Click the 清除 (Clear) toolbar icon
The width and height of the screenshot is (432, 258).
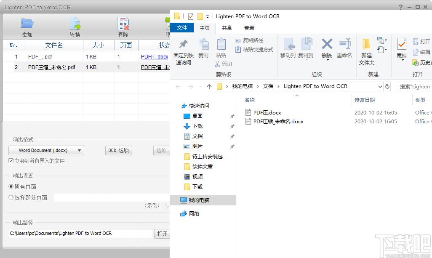[x=123, y=24]
